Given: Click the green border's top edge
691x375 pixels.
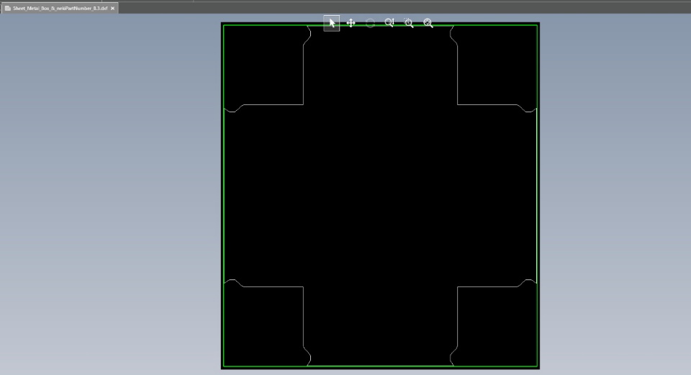Looking at the screenshot, I should [380, 25].
